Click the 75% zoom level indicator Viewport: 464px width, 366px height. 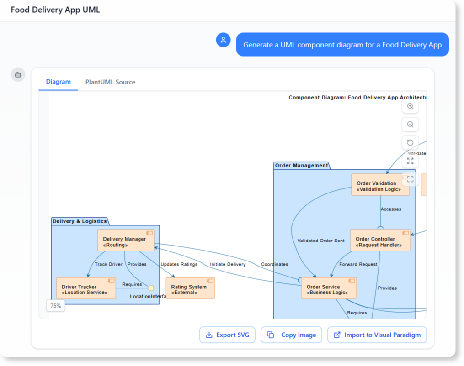[55, 306]
